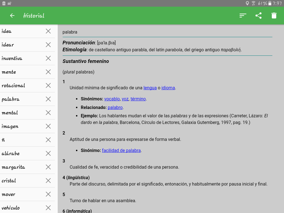Screen dimensions: 284x213
Task: Remove "idea" from history
Action: pos(48,31)
